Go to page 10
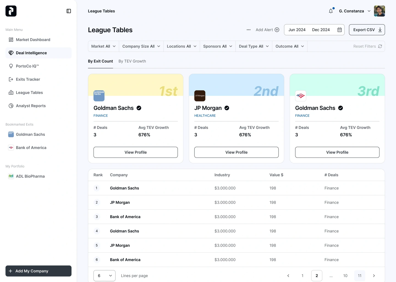Image resolution: width=396 pixels, height=282 pixels. 345,276
